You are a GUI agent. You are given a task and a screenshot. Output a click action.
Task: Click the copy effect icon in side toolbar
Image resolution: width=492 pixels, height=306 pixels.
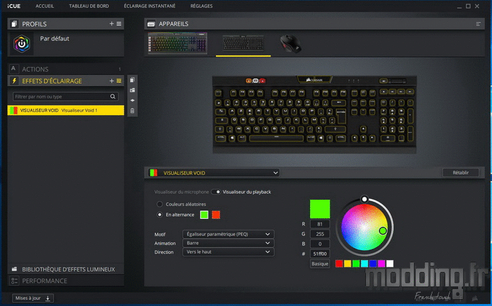[132, 80]
